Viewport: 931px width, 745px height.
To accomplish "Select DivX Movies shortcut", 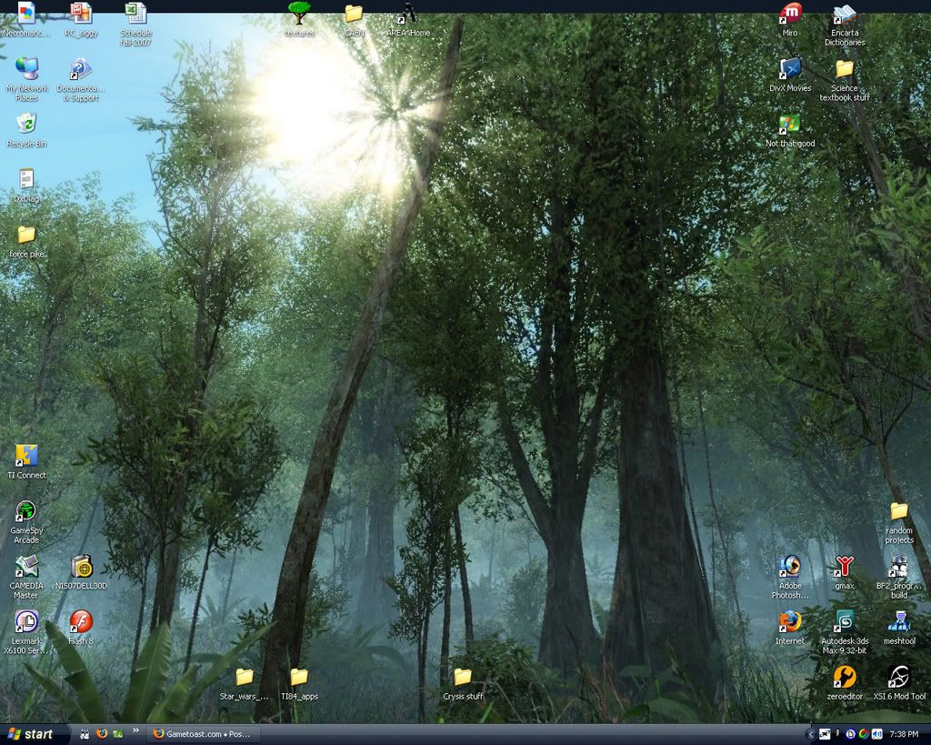I will pos(790,75).
